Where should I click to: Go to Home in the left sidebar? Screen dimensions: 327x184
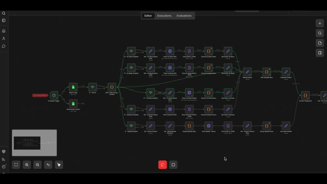[4, 31]
